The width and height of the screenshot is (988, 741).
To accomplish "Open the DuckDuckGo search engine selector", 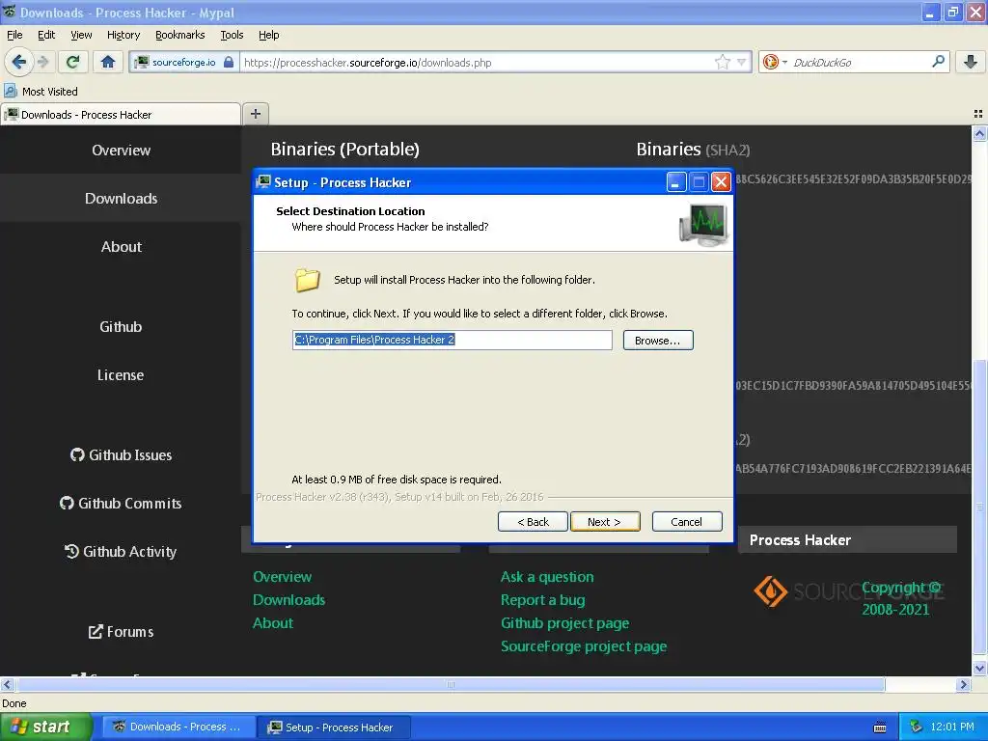I will pos(775,62).
